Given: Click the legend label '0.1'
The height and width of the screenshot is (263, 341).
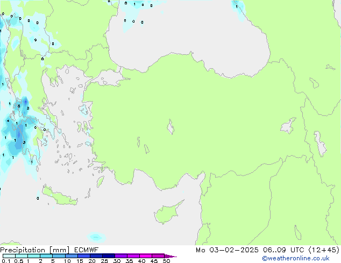Looking at the screenshot, I should (x=6, y=261).
